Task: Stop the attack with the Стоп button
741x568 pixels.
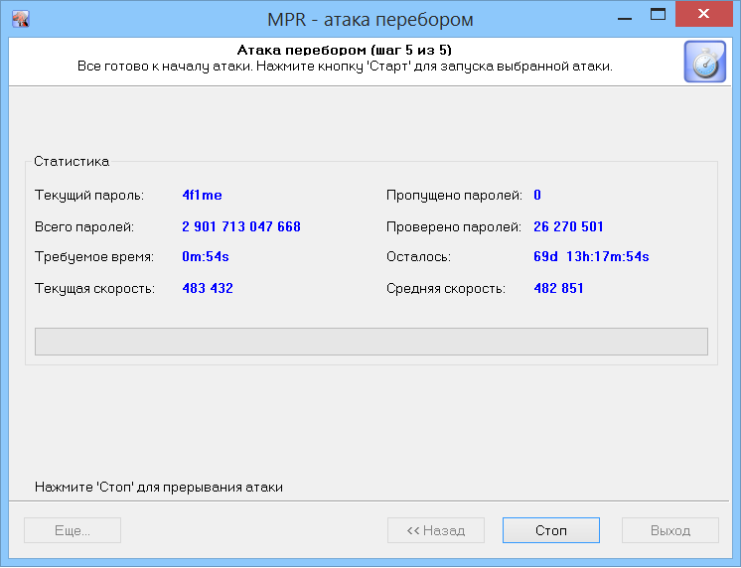Action: [x=551, y=530]
